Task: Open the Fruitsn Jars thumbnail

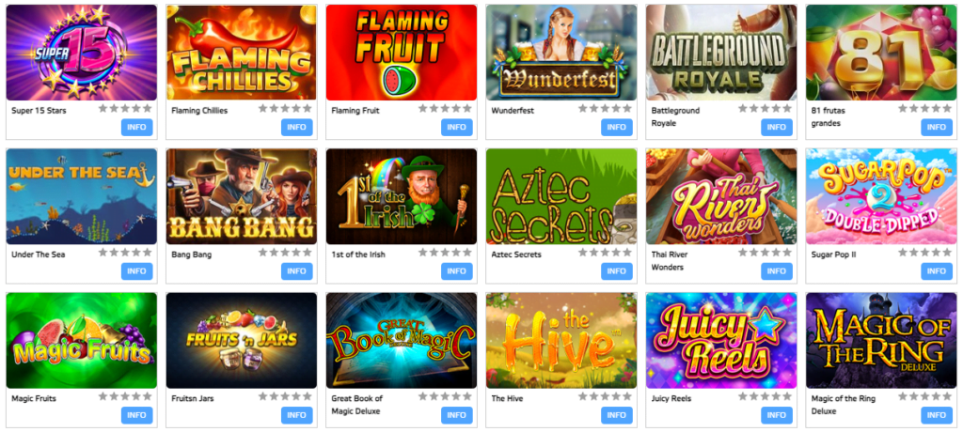Action: click(242, 341)
